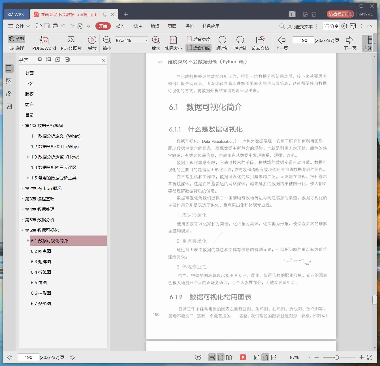Enter fullscreen with status bar expand icon

(370, 357)
